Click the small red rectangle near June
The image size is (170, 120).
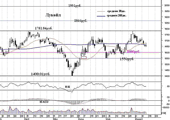click(x=84, y=57)
